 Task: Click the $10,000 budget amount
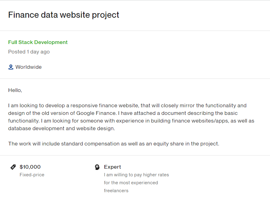[x=30, y=167]
